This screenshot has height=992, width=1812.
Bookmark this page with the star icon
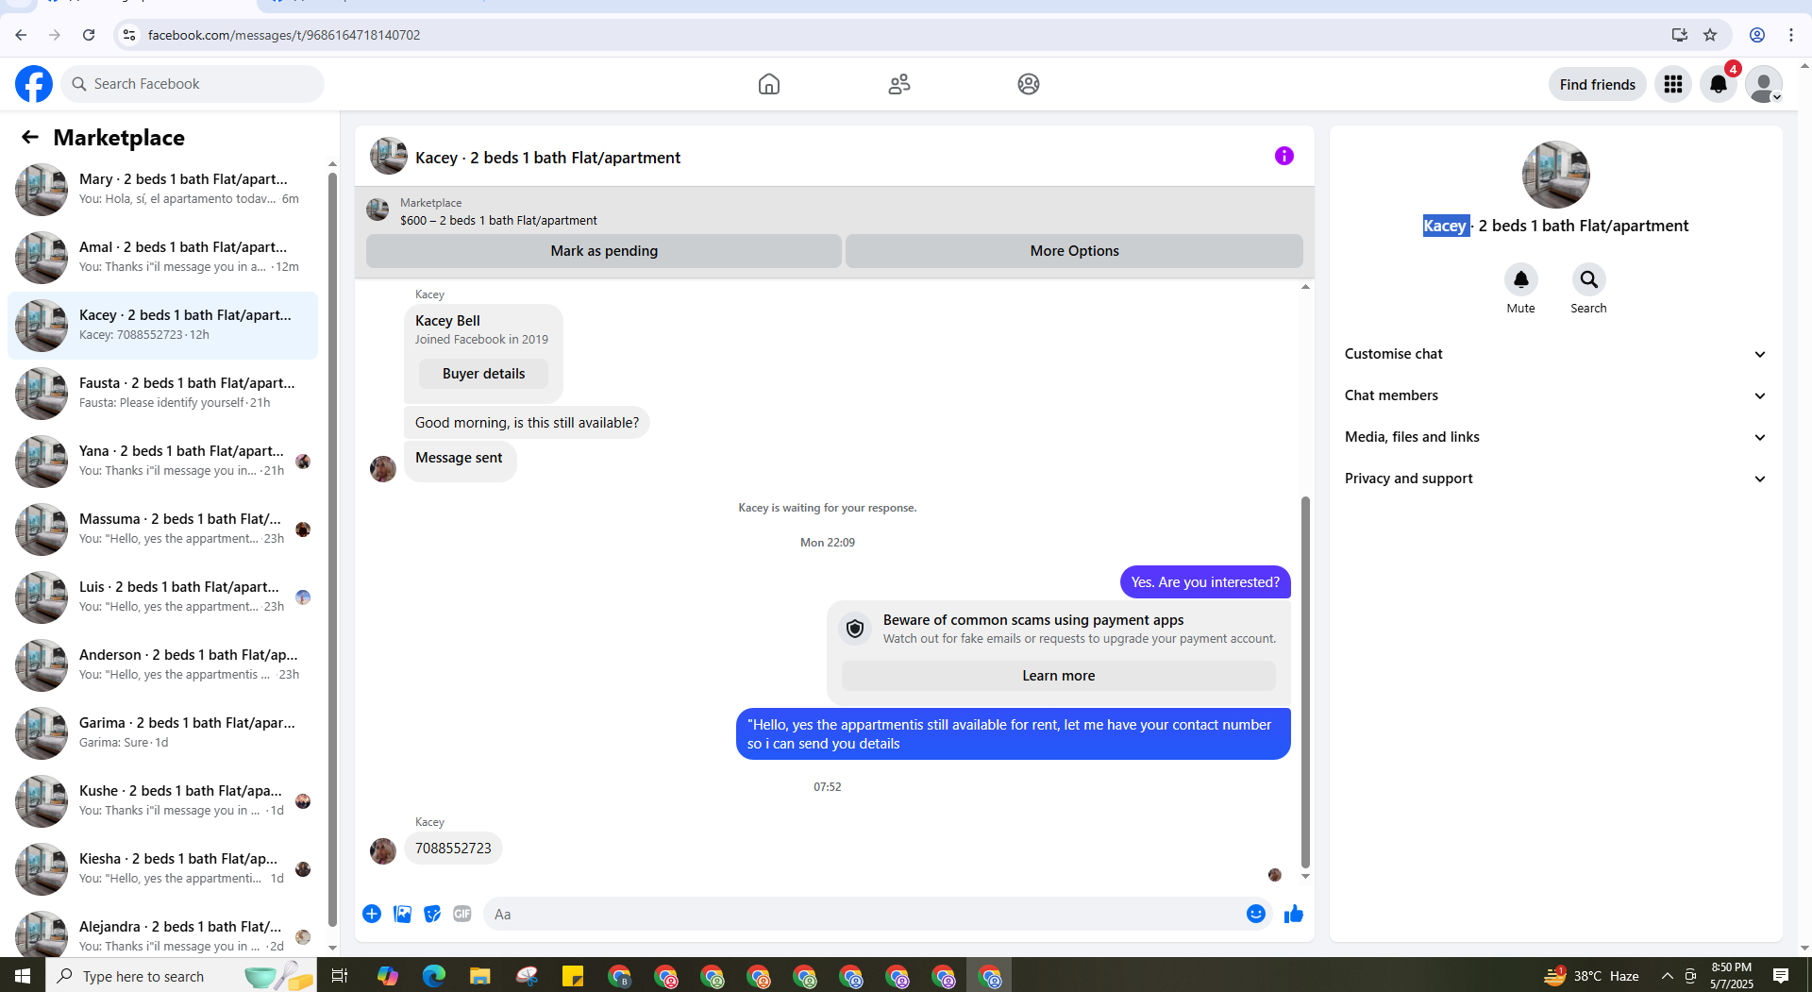click(x=1710, y=35)
